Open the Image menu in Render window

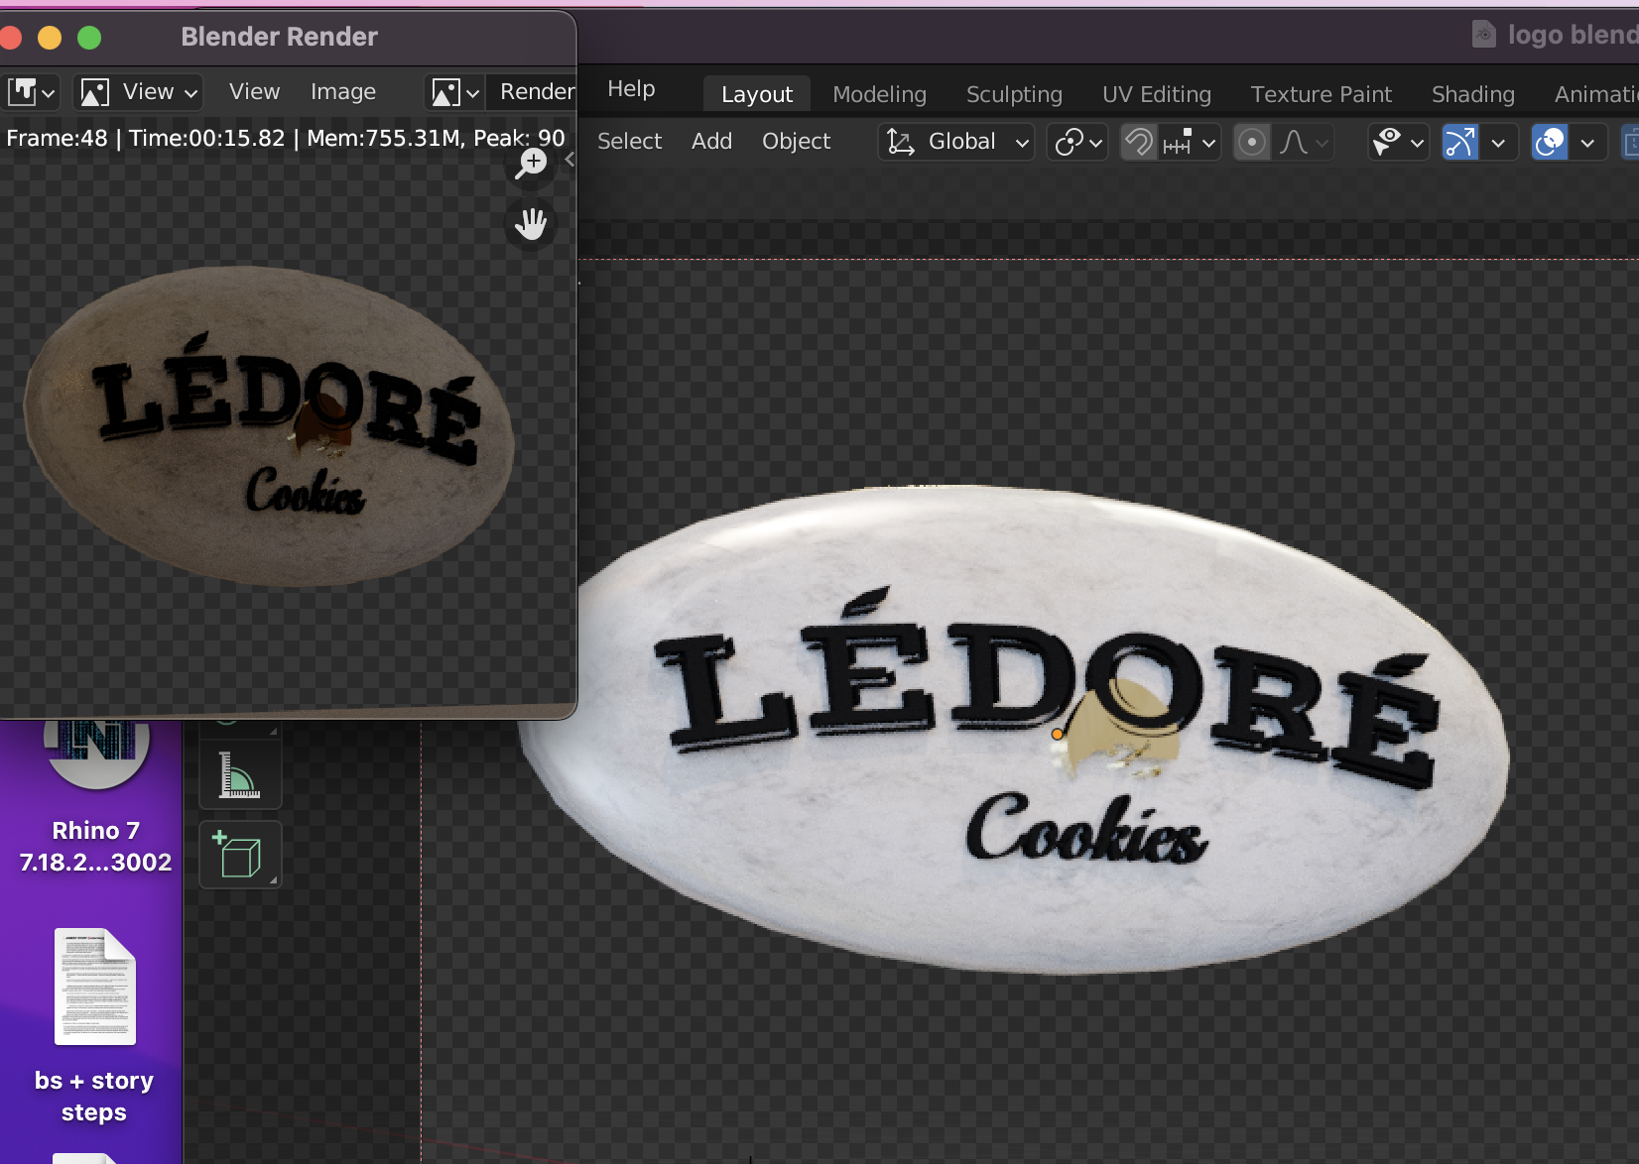click(342, 92)
